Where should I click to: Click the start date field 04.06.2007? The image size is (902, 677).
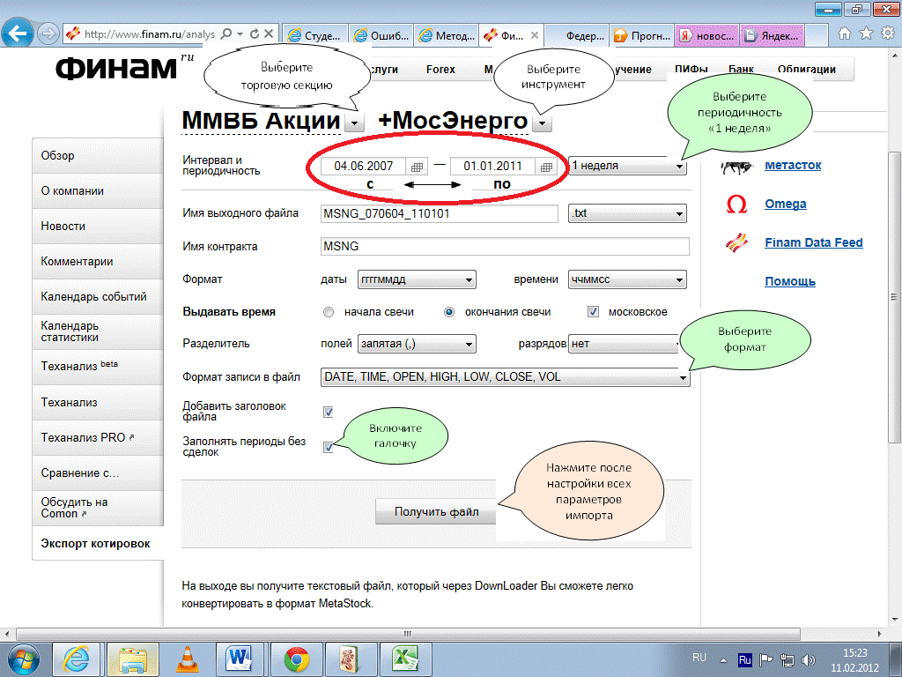364,167
